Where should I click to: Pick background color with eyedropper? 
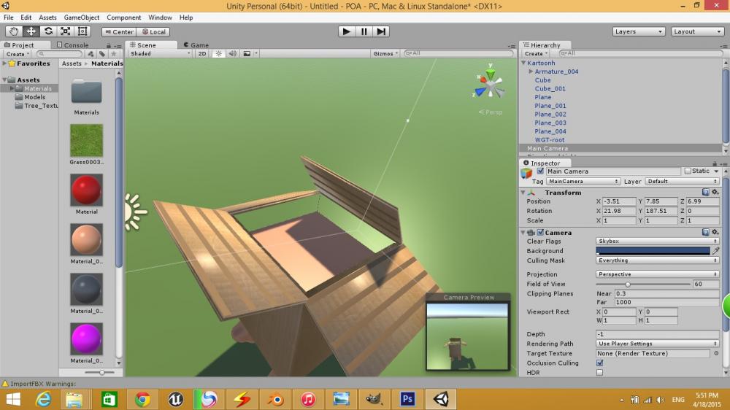tap(715, 251)
